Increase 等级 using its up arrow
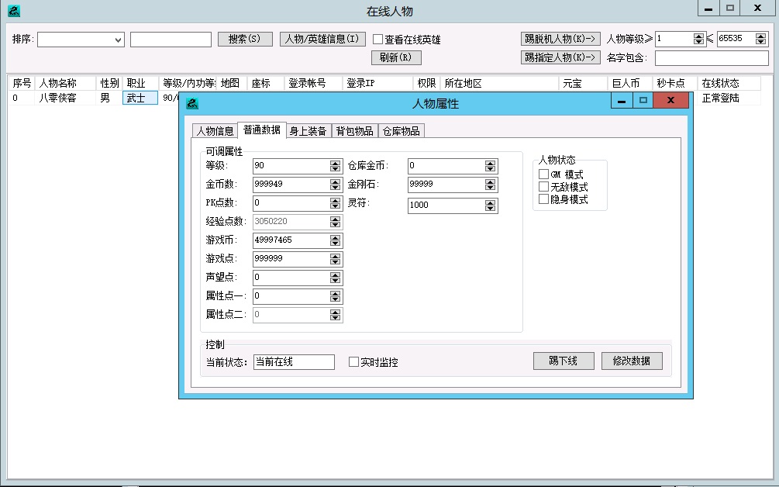The image size is (779, 487). [333, 162]
